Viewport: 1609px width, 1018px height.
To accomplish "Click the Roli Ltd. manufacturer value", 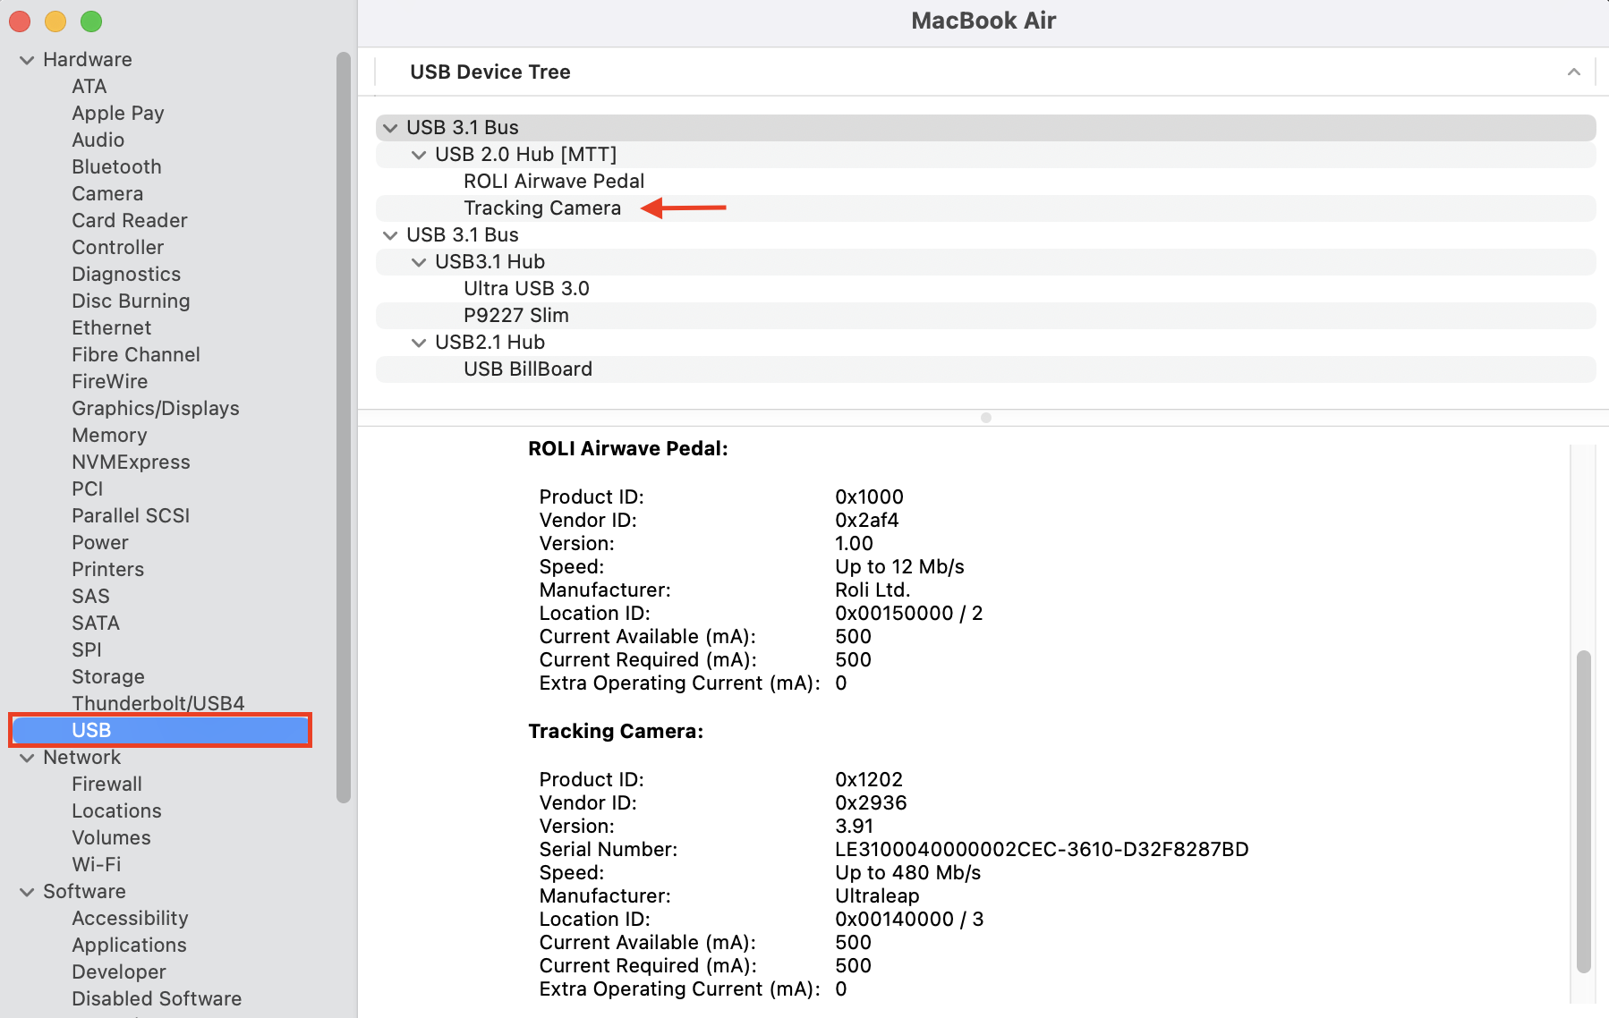I will pos(873,590).
